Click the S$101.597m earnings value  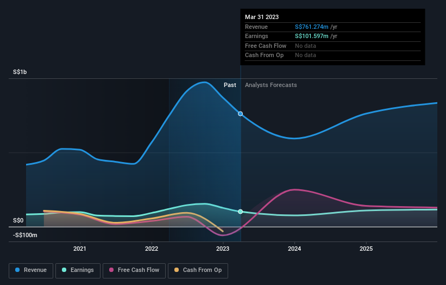click(311, 36)
